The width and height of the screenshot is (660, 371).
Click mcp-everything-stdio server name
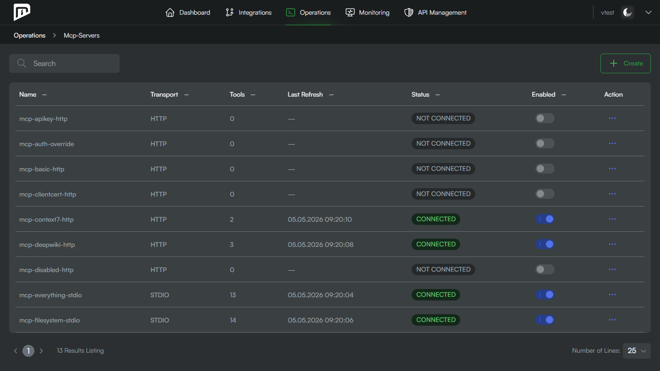(50, 295)
